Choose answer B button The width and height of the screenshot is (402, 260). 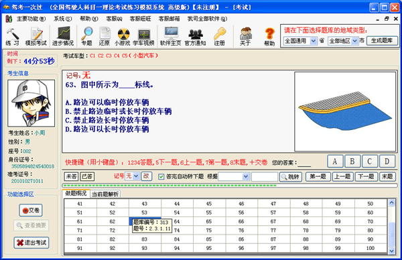tap(352, 161)
